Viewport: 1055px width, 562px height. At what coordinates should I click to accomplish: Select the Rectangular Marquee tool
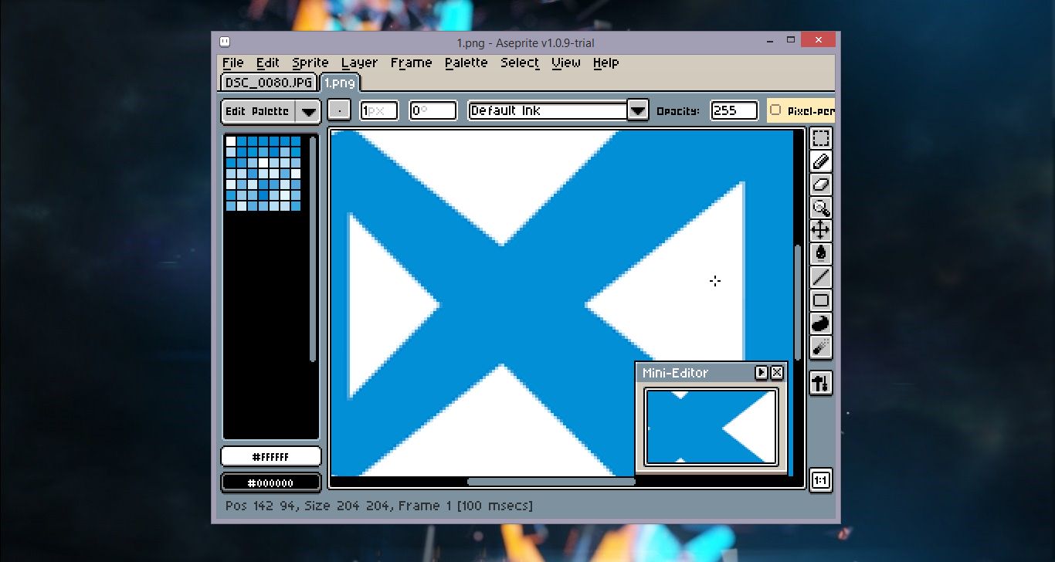(820, 138)
